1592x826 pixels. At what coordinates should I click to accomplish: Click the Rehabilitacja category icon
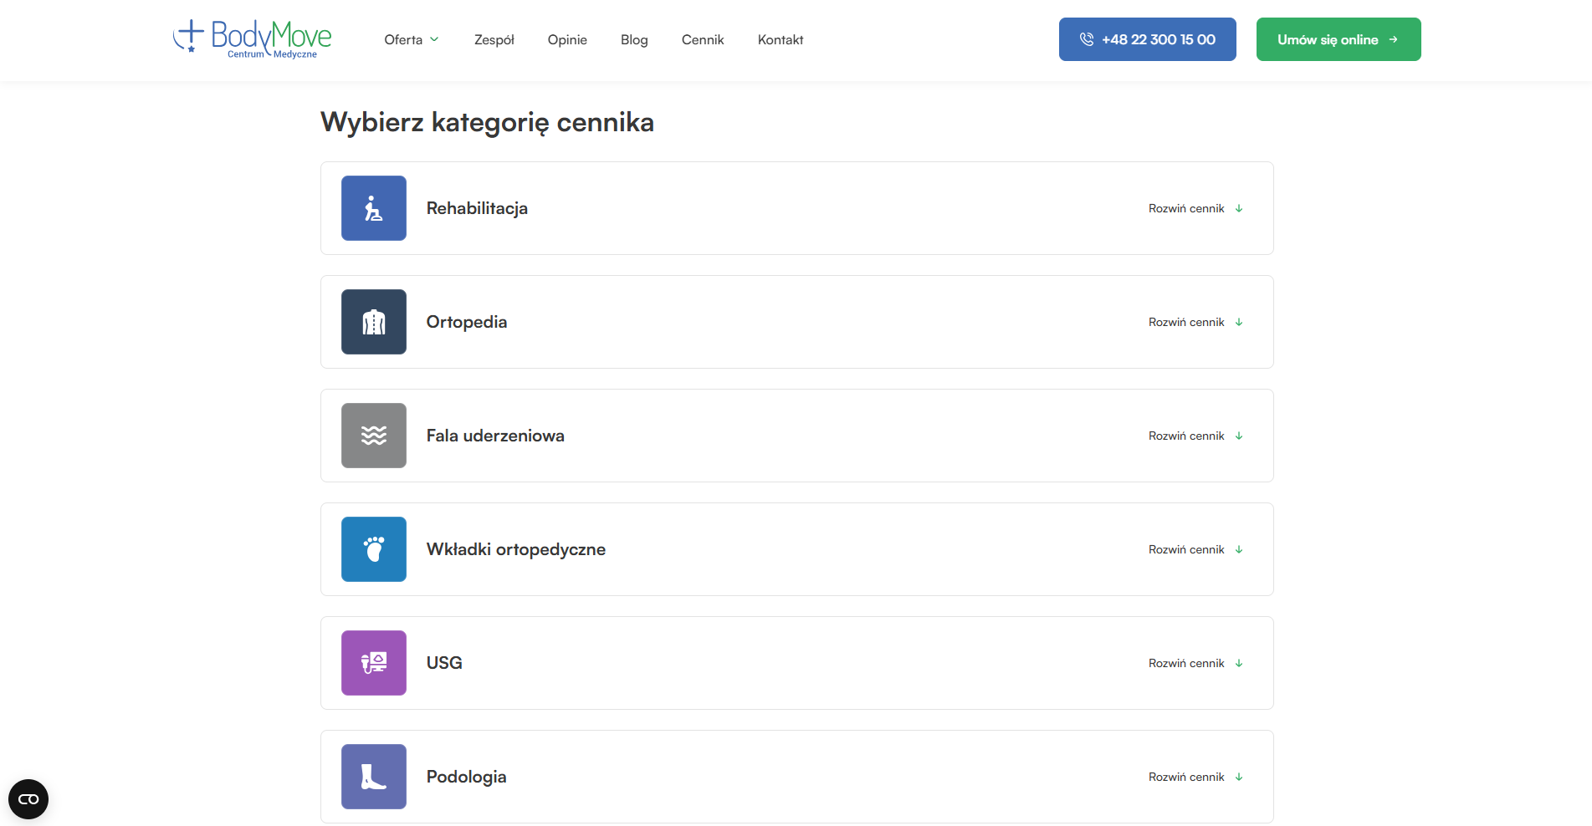[373, 208]
